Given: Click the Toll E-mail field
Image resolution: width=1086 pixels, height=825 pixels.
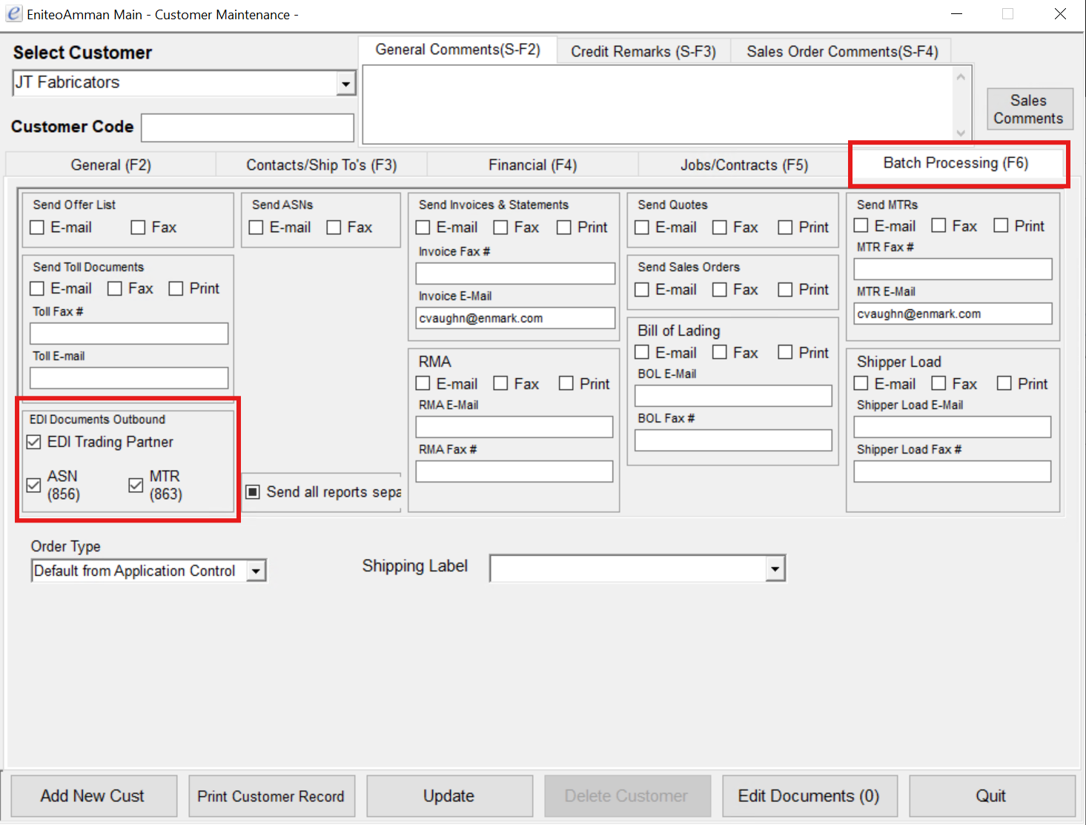Looking at the screenshot, I should pyautogui.click(x=129, y=378).
